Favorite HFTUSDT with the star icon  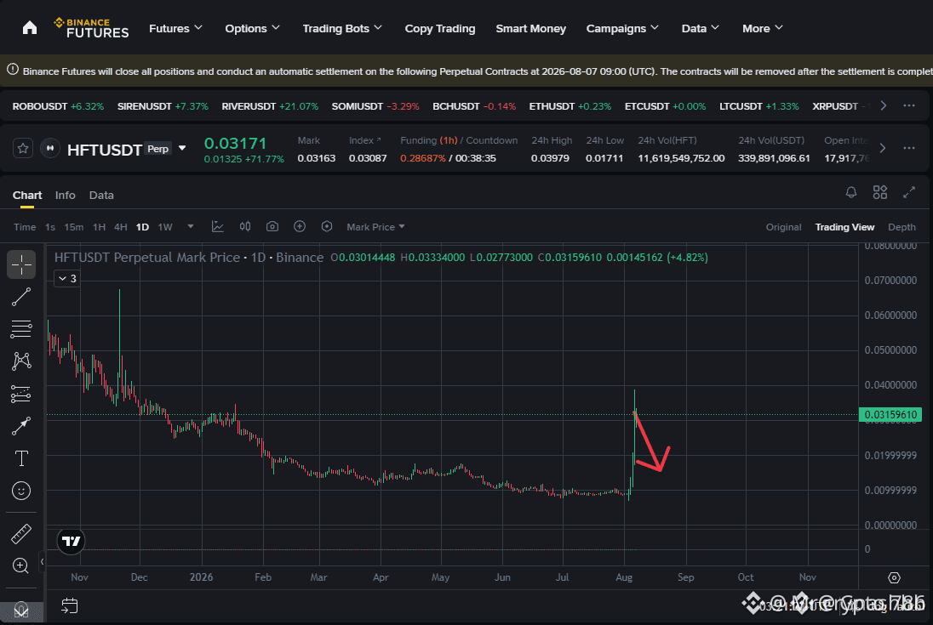click(x=23, y=149)
